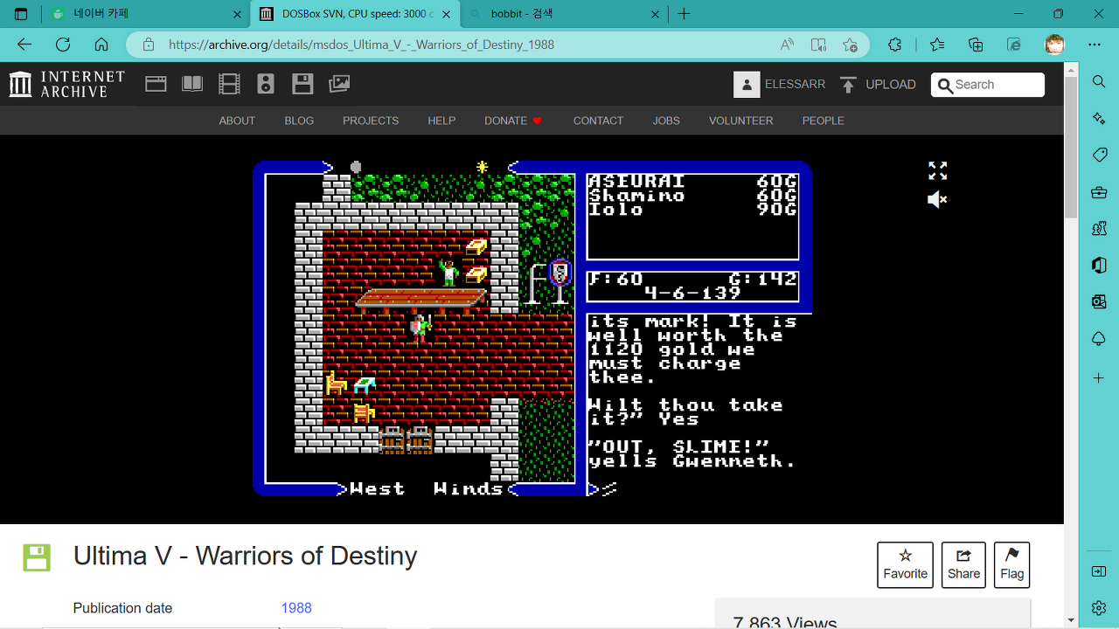Open the BLOG menu item
This screenshot has width=1119, height=629.
tap(299, 121)
